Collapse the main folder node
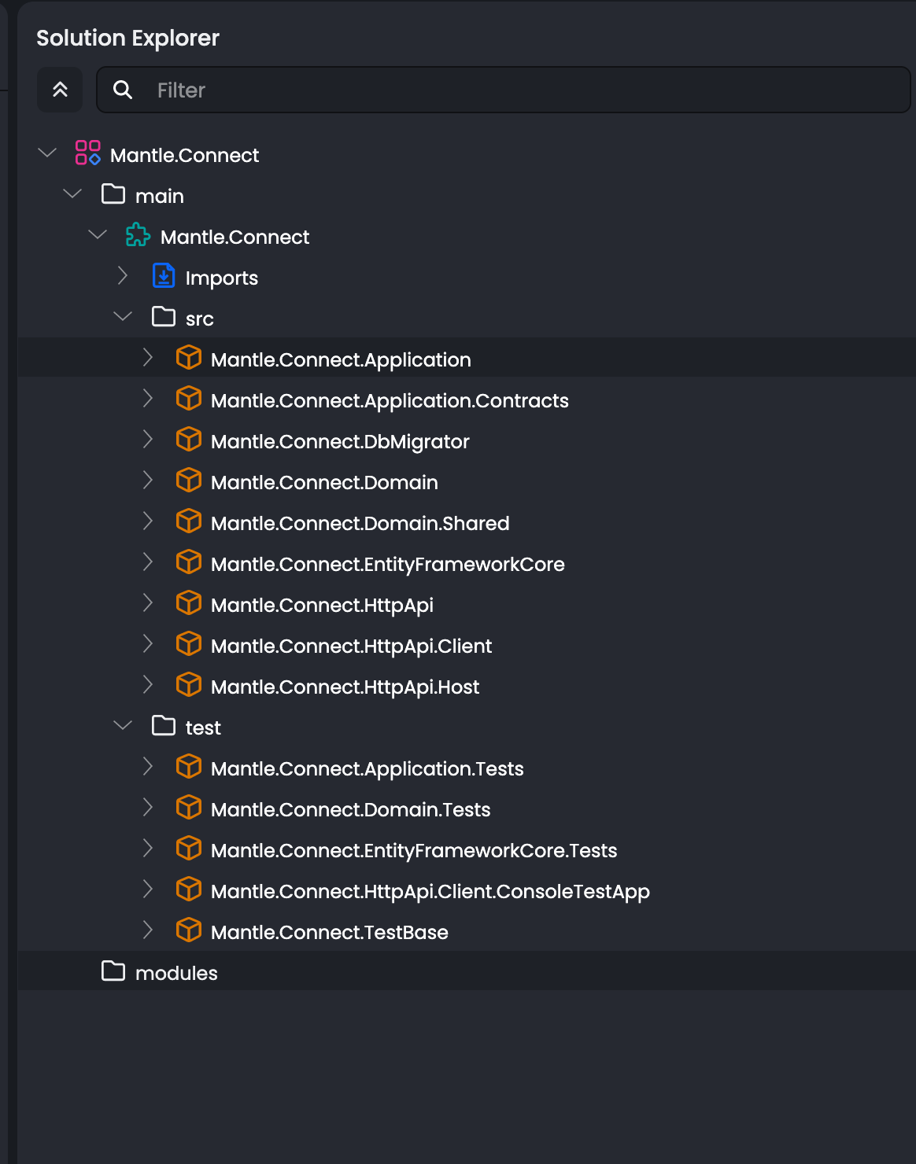The width and height of the screenshot is (916, 1164). (x=72, y=193)
